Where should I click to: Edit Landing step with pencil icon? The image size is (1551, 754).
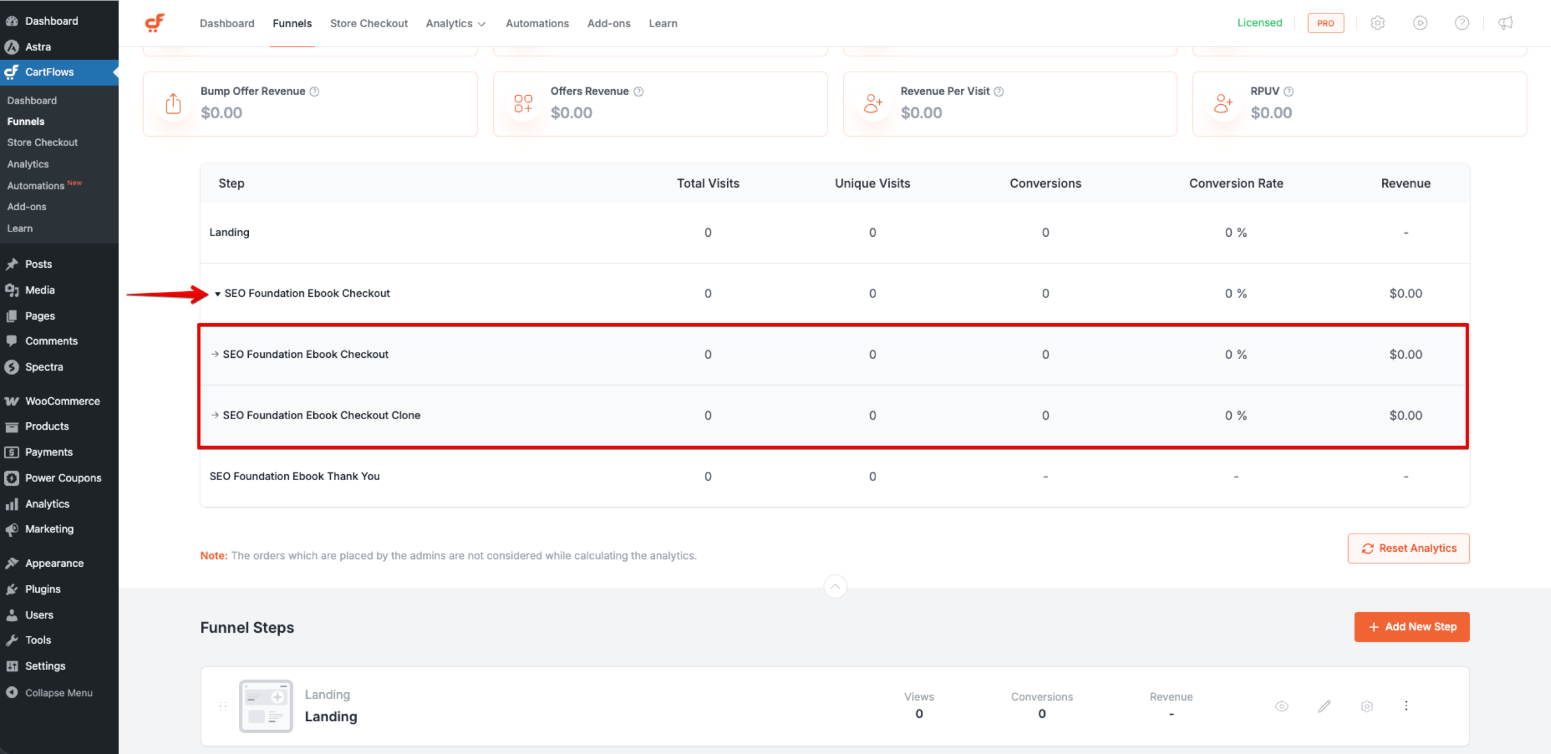click(1324, 706)
